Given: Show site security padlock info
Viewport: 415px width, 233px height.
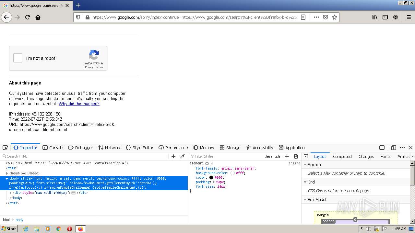Looking at the screenshot, I should 87,17.
